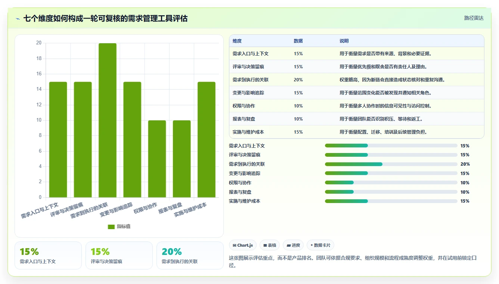Click the 变更与影响追踪 label in the progress list
The width and height of the screenshot is (499, 284).
(x=245, y=174)
